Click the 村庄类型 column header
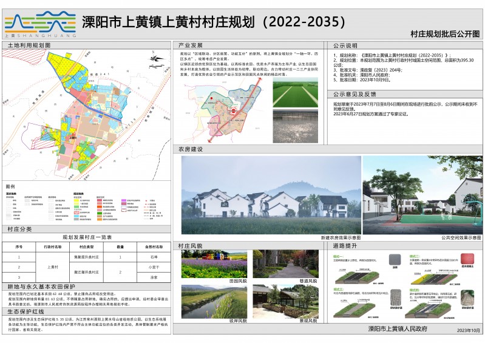This screenshot has width=485, height=343. click(87, 247)
